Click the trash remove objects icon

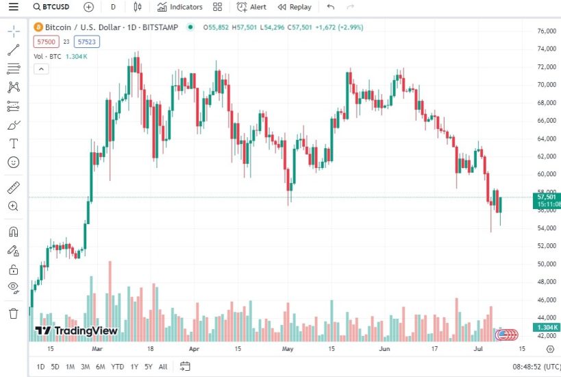(14, 313)
